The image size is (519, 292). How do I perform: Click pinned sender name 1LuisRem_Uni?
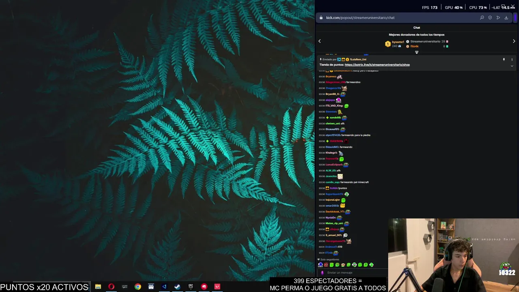358,59
